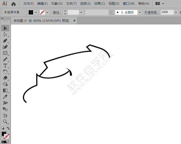Expand the collapsed tools panel
Viewport: 181px width, 144px height.
click(2, 18)
